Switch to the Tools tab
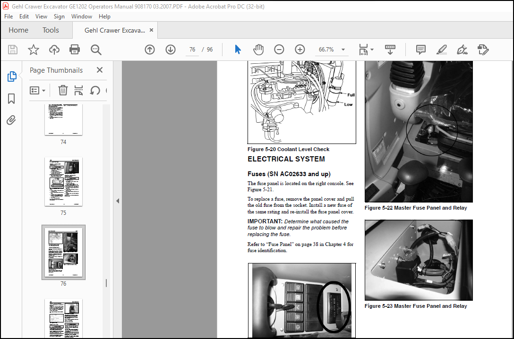This screenshot has width=514, height=339. [51, 30]
